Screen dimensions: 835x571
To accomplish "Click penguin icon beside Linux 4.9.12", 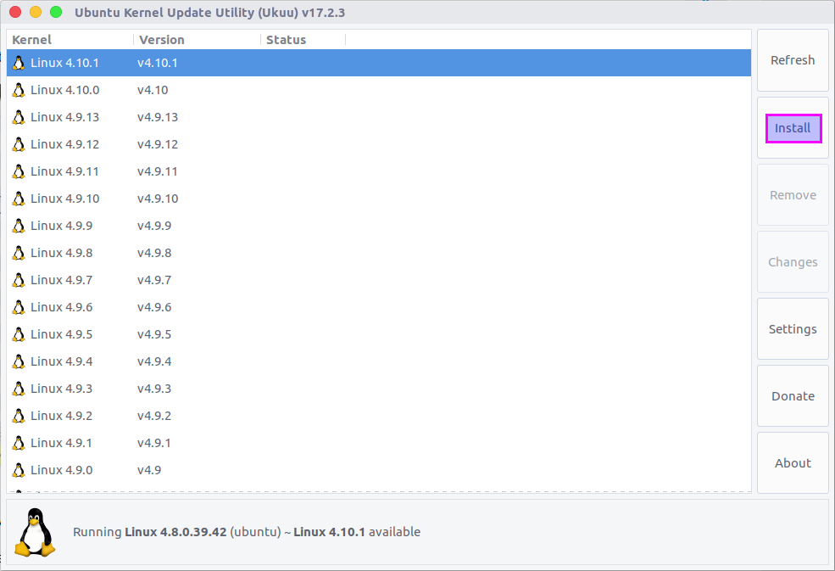I will tap(19, 144).
